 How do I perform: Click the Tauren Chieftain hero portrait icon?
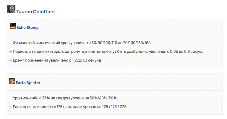(x=11, y=9)
